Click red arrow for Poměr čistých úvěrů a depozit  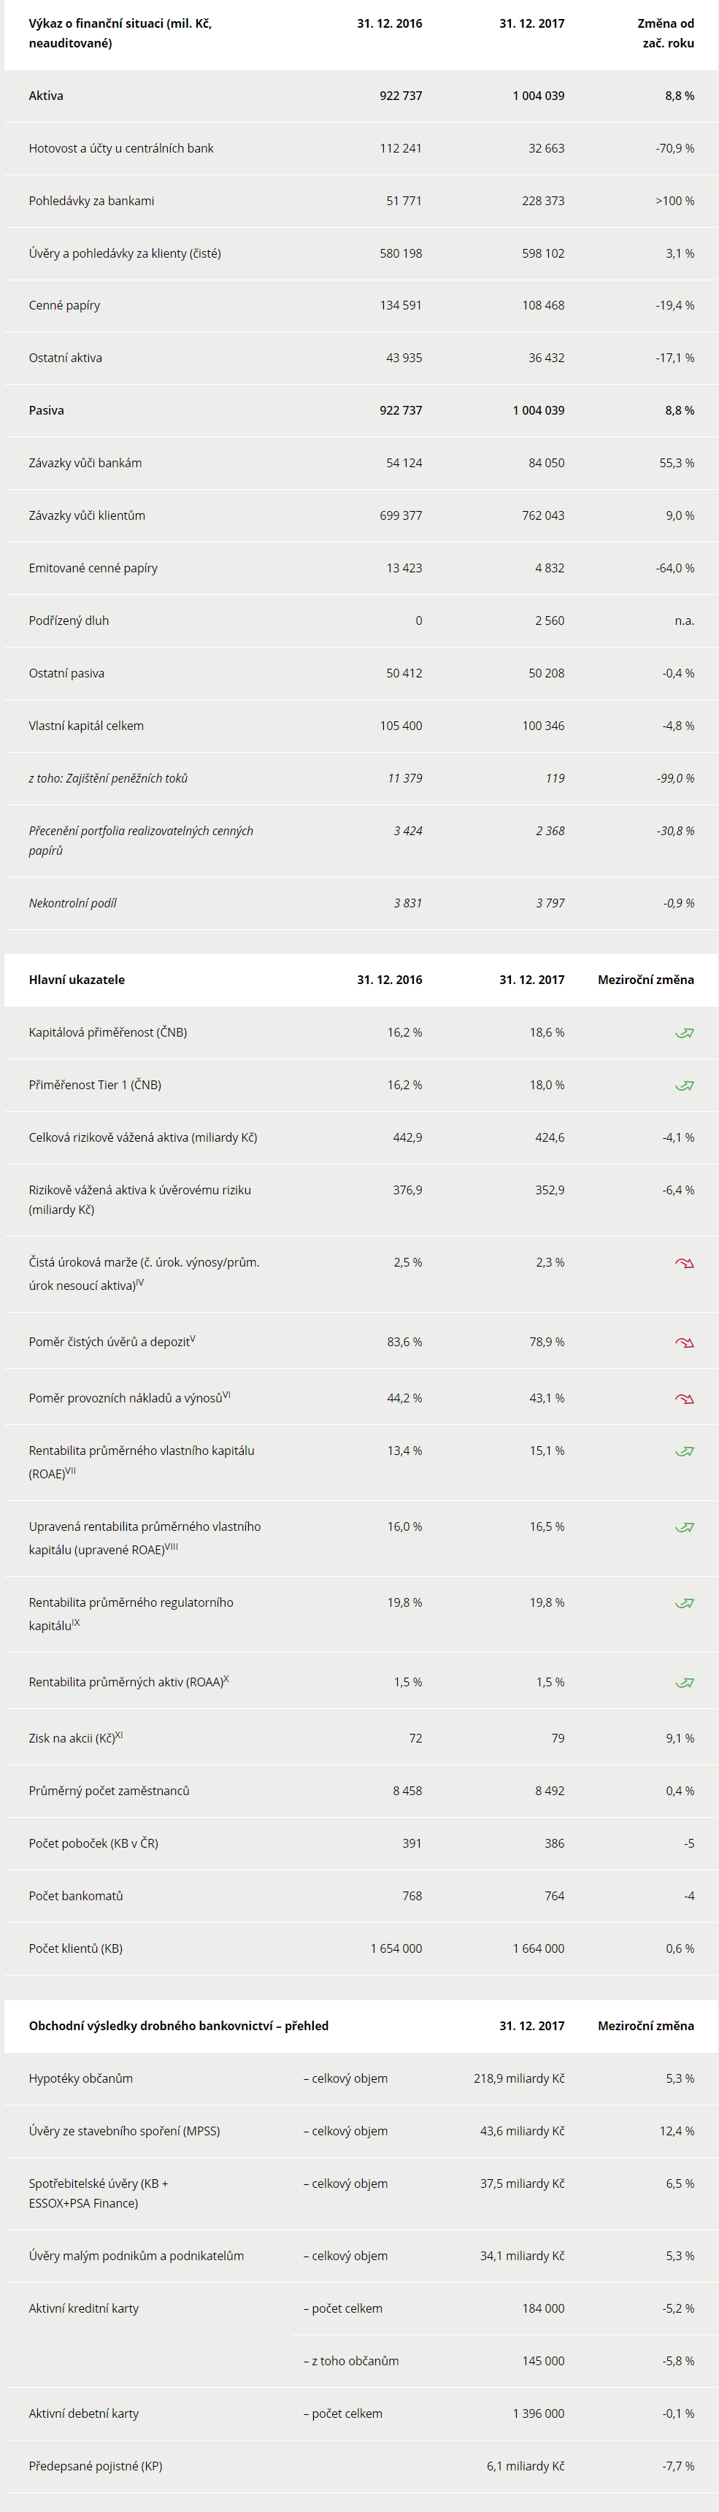(x=685, y=1343)
